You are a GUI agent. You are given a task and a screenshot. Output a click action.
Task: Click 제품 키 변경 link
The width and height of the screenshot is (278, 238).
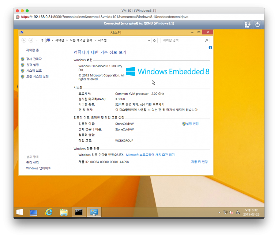pos(199,162)
